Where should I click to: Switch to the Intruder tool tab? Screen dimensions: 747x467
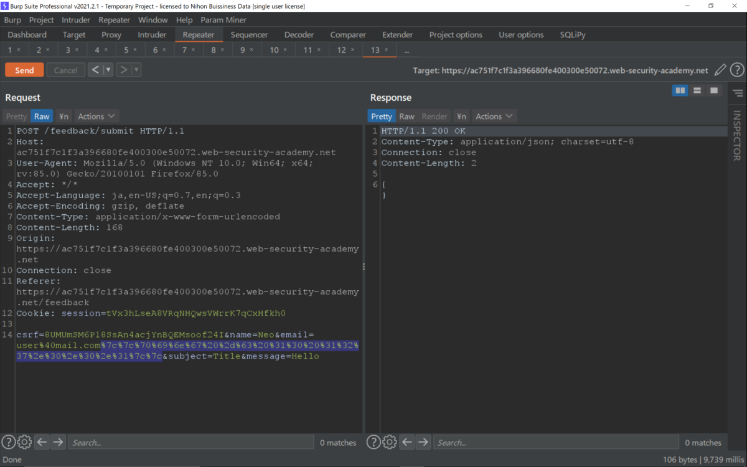152,35
